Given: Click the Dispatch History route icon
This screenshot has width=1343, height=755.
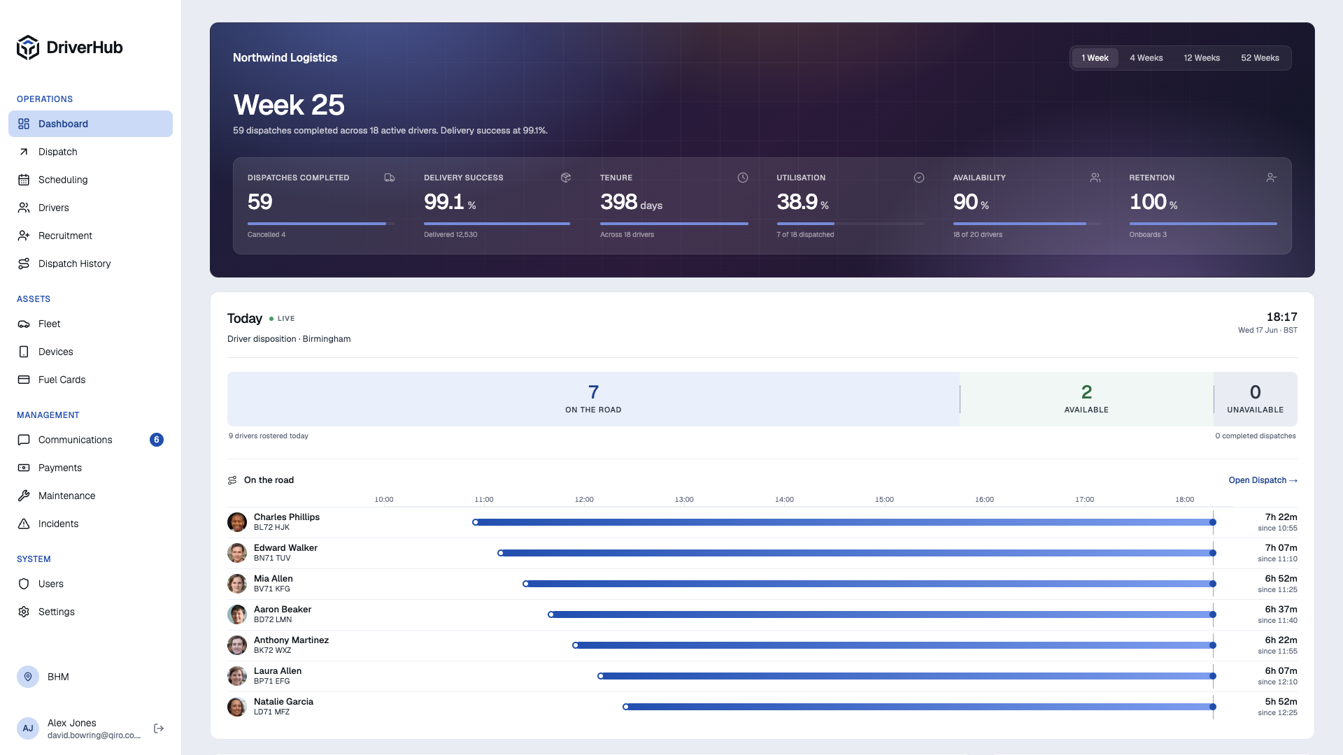Looking at the screenshot, I should point(24,264).
